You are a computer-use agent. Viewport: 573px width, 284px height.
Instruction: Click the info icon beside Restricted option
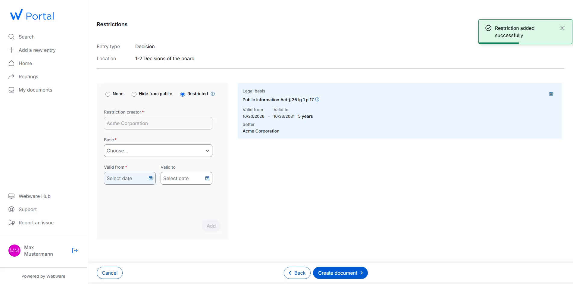pyautogui.click(x=213, y=94)
